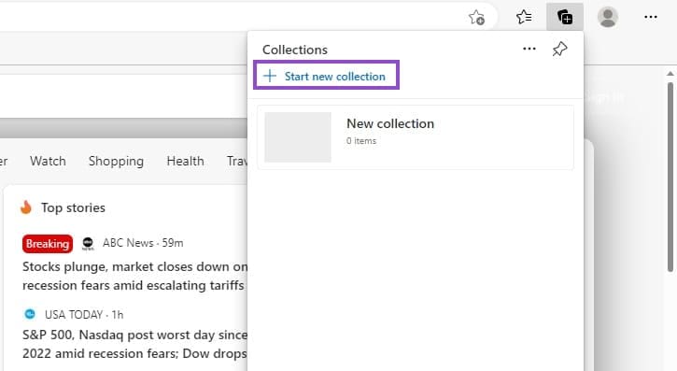Switch to the Health tab
Image resolution: width=677 pixels, height=371 pixels.
pyautogui.click(x=185, y=161)
